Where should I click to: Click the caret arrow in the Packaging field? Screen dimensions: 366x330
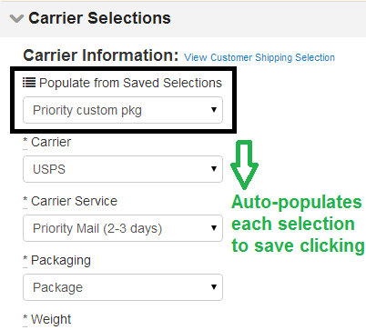[214, 287]
